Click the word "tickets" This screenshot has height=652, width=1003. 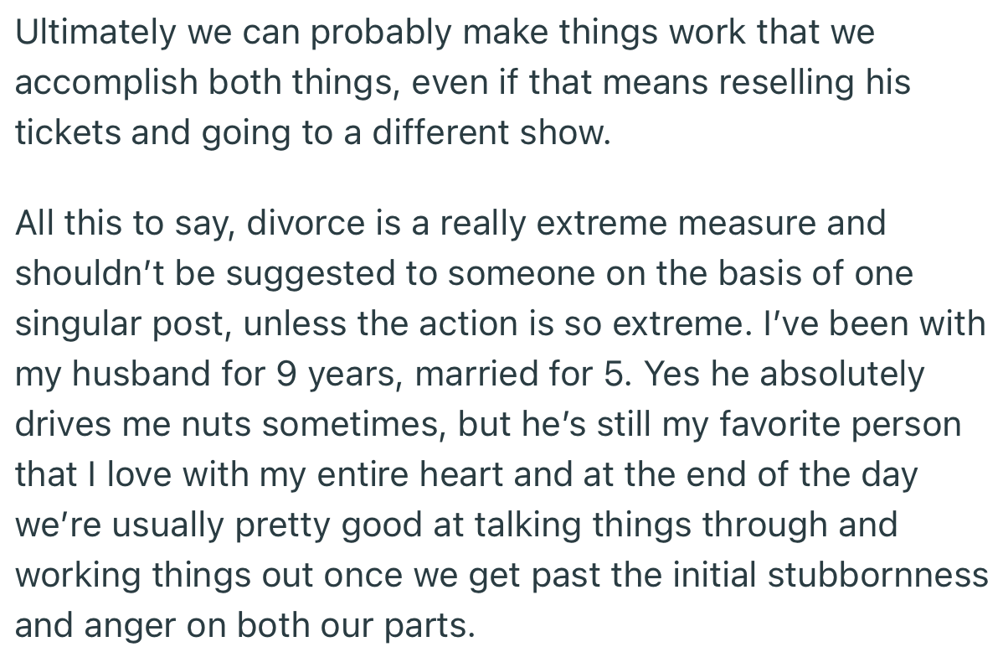[62, 133]
